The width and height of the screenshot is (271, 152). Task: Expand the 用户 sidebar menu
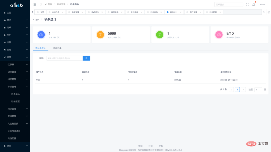coord(15,35)
